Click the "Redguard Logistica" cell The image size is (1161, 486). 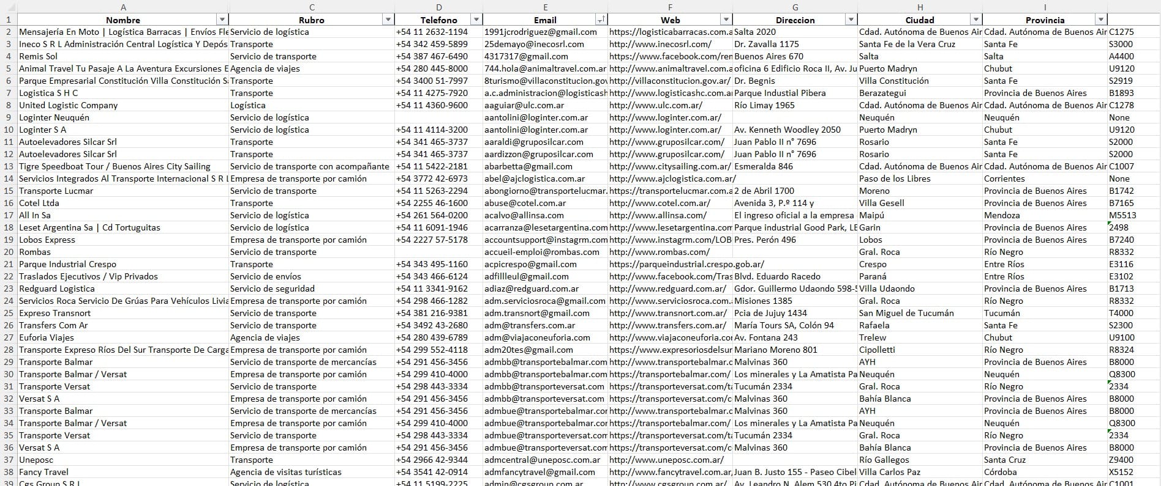123,289
